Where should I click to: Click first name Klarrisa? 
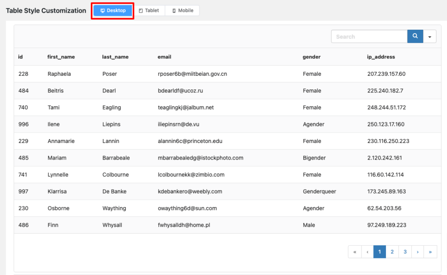coord(57,191)
